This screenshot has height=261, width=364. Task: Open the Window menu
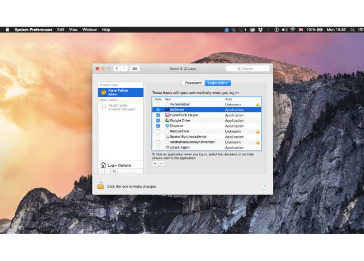click(89, 30)
